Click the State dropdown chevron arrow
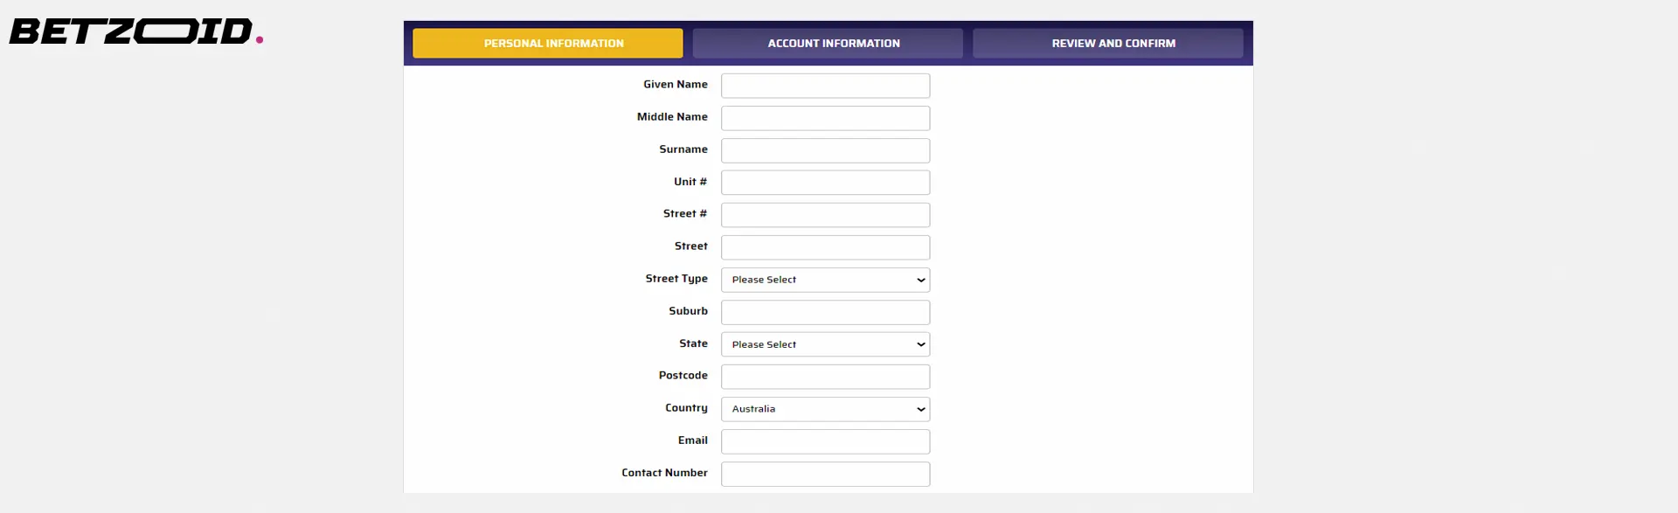The height and width of the screenshot is (513, 1678). (x=920, y=344)
